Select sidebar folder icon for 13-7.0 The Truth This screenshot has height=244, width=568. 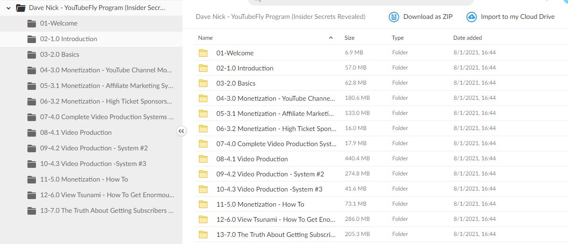[32, 210]
